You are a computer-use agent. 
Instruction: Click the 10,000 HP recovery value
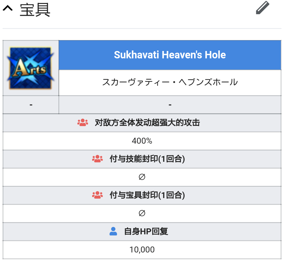click(142, 250)
